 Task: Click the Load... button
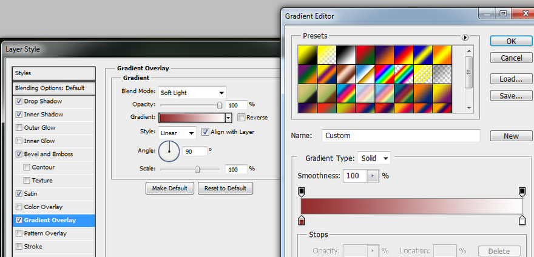511,79
